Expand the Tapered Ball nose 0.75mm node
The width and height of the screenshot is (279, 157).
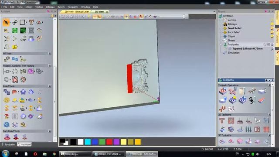coord(225,48)
